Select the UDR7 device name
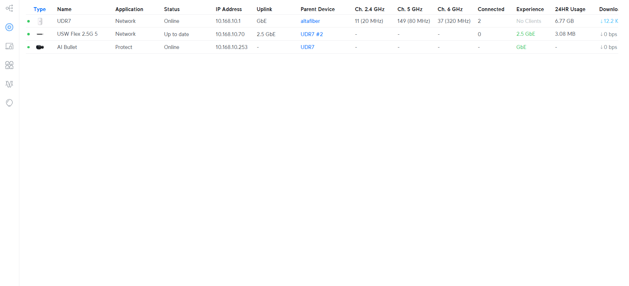Screen dimensions: 629x286 point(64,21)
